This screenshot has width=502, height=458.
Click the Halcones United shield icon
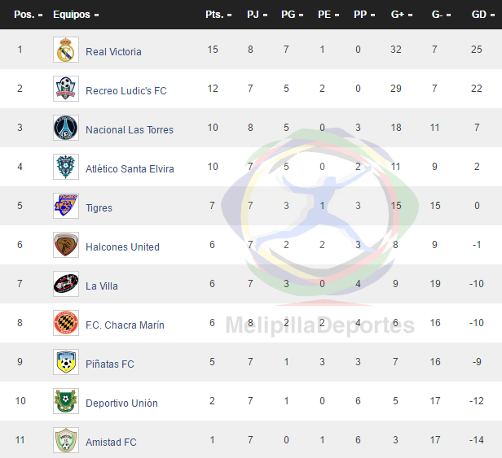pyautogui.click(x=66, y=245)
